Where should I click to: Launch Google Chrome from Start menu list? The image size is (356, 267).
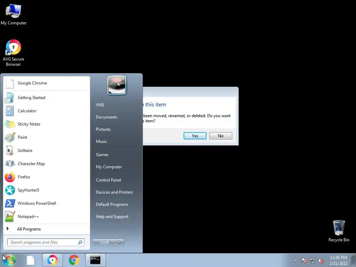[46, 83]
